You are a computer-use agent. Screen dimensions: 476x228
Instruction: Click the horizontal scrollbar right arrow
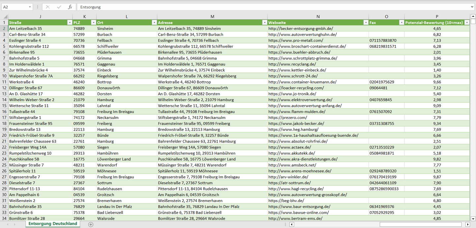467,224
